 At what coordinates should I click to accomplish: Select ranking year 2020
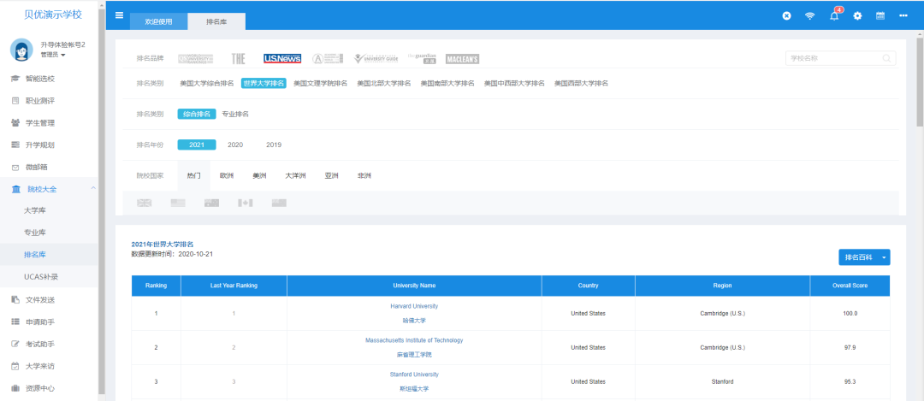point(235,144)
